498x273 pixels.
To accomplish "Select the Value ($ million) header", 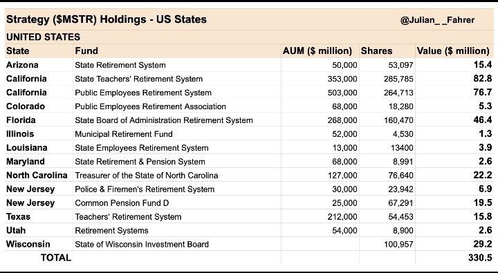I will click(453, 50).
